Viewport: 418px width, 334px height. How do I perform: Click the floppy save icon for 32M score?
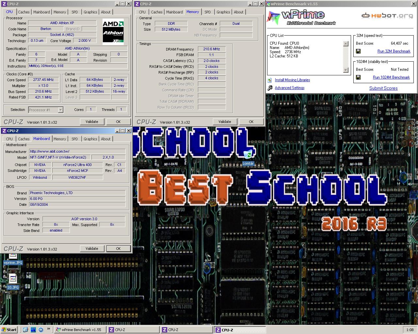pyautogui.click(x=358, y=51)
